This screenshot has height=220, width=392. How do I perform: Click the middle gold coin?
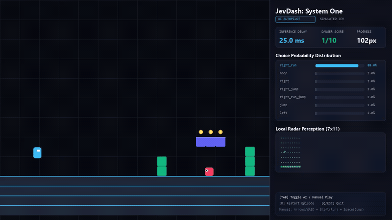211,132
